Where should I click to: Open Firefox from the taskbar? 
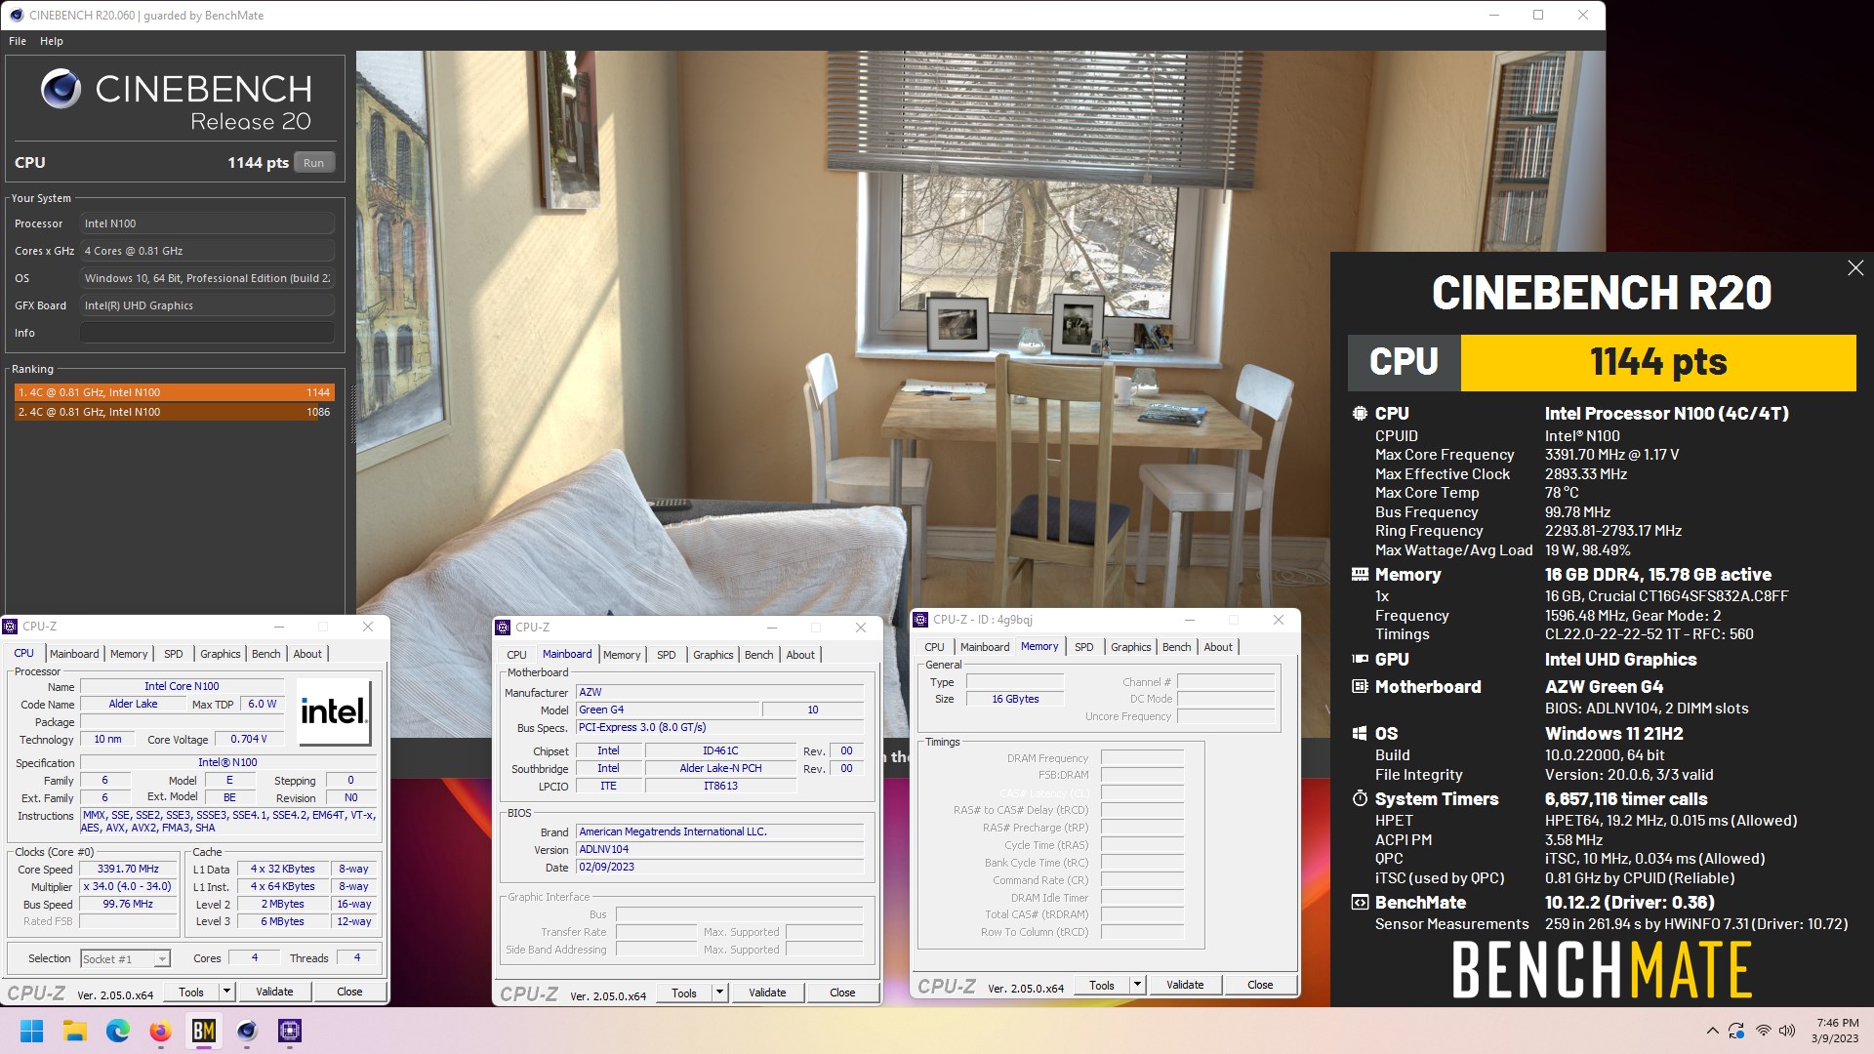pos(161,1031)
